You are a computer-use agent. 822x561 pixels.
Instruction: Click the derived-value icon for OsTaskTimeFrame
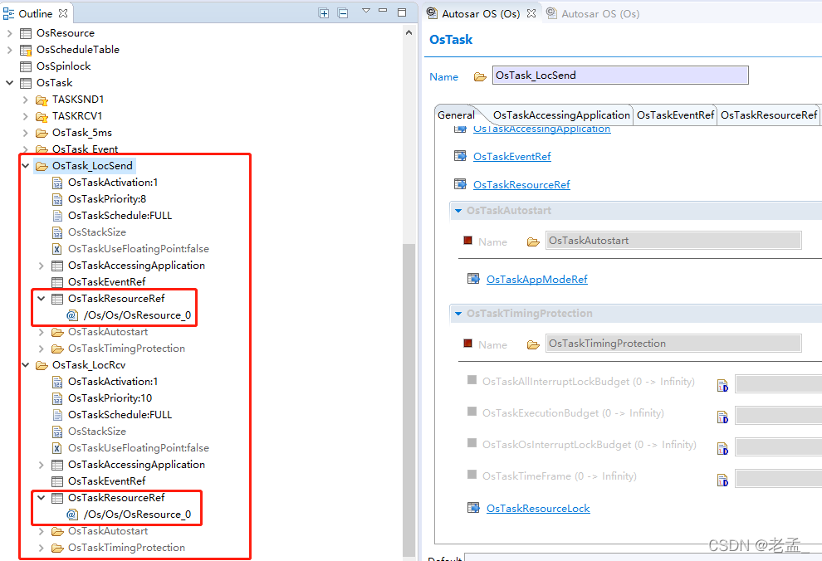pos(722,480)
